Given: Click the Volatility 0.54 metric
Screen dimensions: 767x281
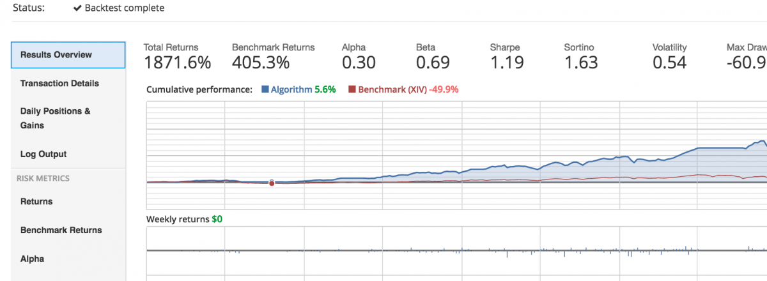Looking at the screenshot, I should coord(669,63).
